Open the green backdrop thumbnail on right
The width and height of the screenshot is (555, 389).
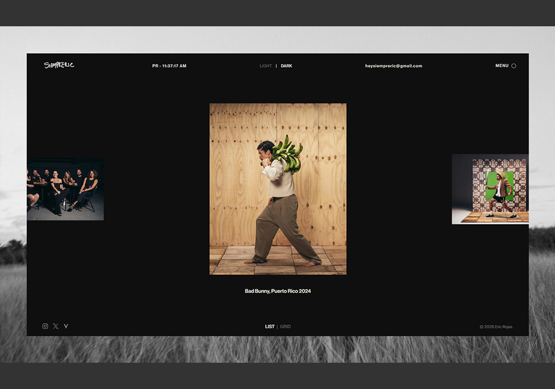tap(490, 189)
